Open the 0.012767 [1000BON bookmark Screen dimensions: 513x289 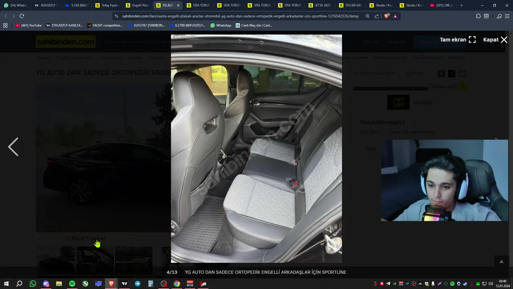[146, 25]
